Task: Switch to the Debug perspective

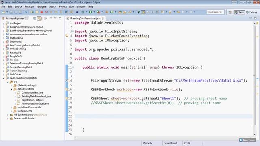Action: 251,12
